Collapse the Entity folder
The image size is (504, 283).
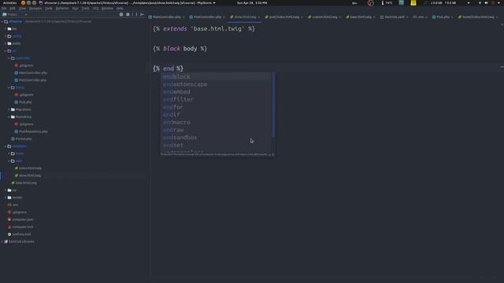9,87
